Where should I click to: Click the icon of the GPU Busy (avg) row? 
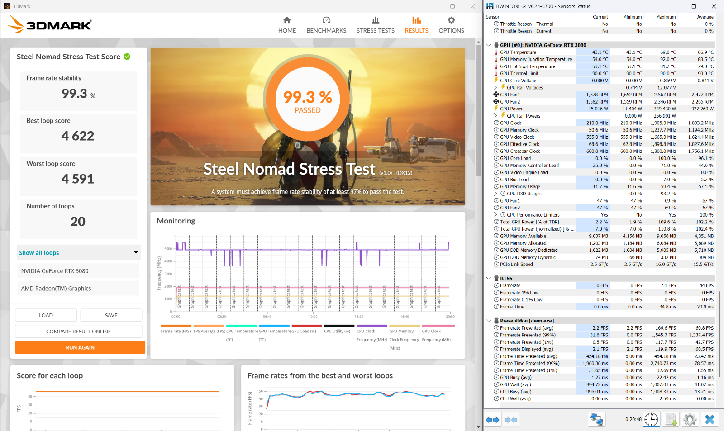(x=496, y=377)
